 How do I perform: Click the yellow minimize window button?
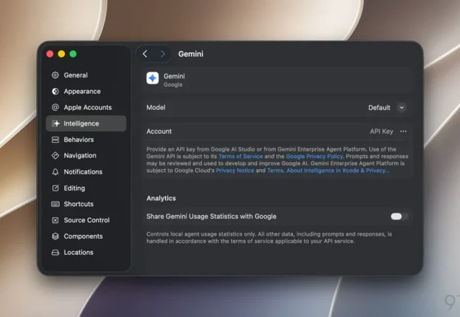pos(61,54)
